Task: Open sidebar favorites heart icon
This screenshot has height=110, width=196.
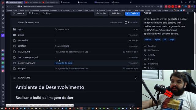Action: coord(3,88)
